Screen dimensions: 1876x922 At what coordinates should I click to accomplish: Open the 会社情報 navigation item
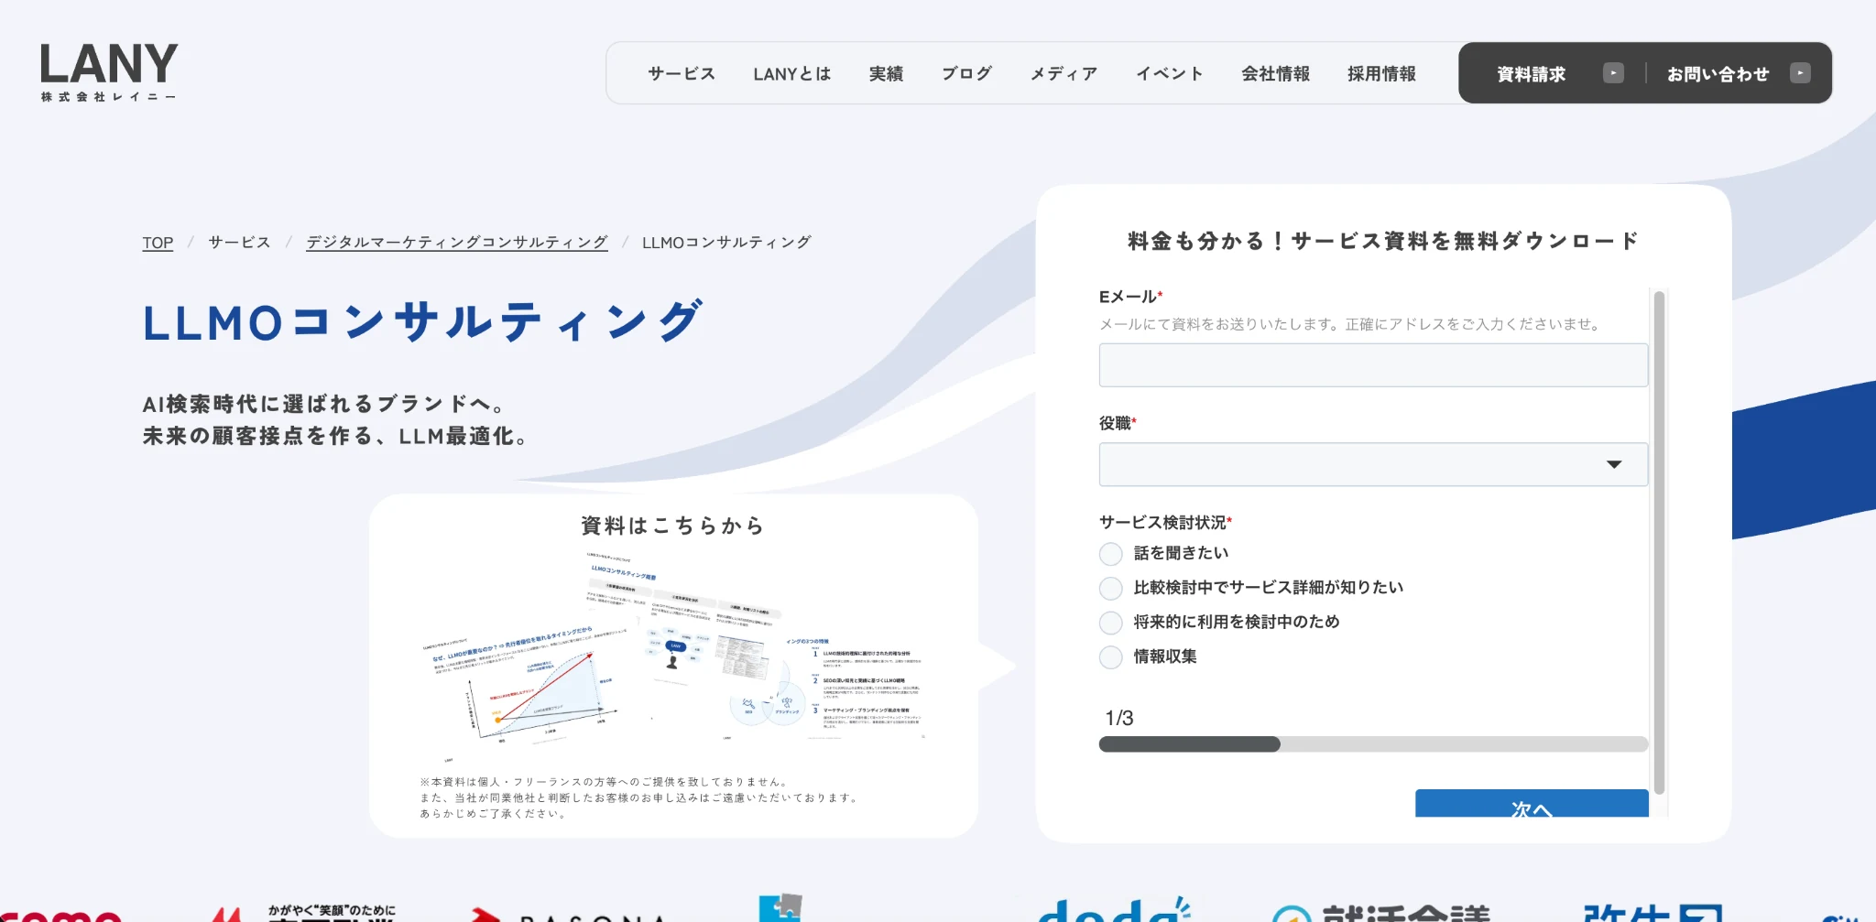pos(1276,73)
